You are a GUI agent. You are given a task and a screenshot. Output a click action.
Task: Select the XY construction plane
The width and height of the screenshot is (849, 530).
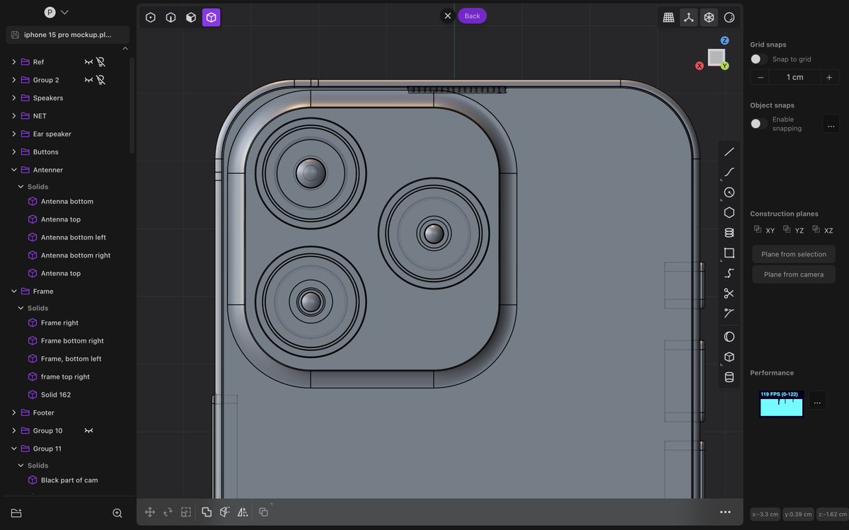click(x=764, y=230)
